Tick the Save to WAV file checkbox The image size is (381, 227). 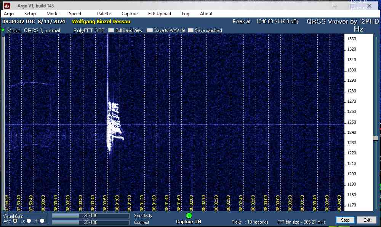150,30
